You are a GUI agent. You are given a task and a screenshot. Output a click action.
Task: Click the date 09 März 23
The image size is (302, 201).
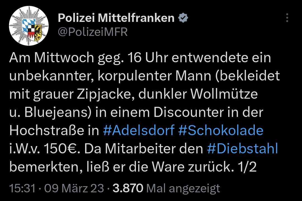(x=74, y=188)
